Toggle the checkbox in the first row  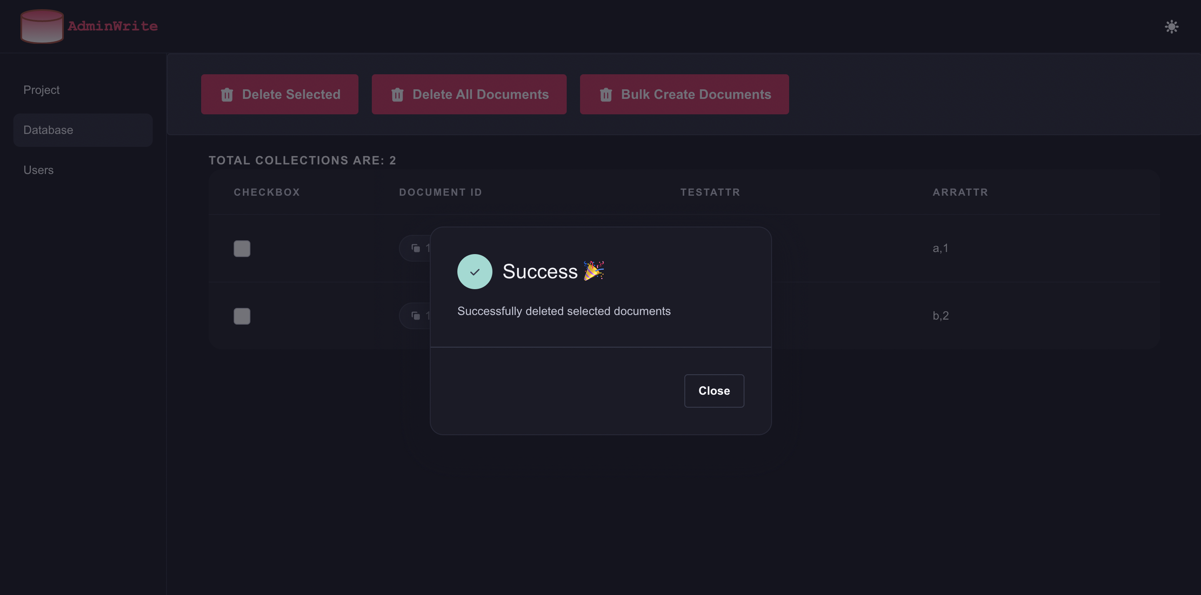(x=242, y=248)
